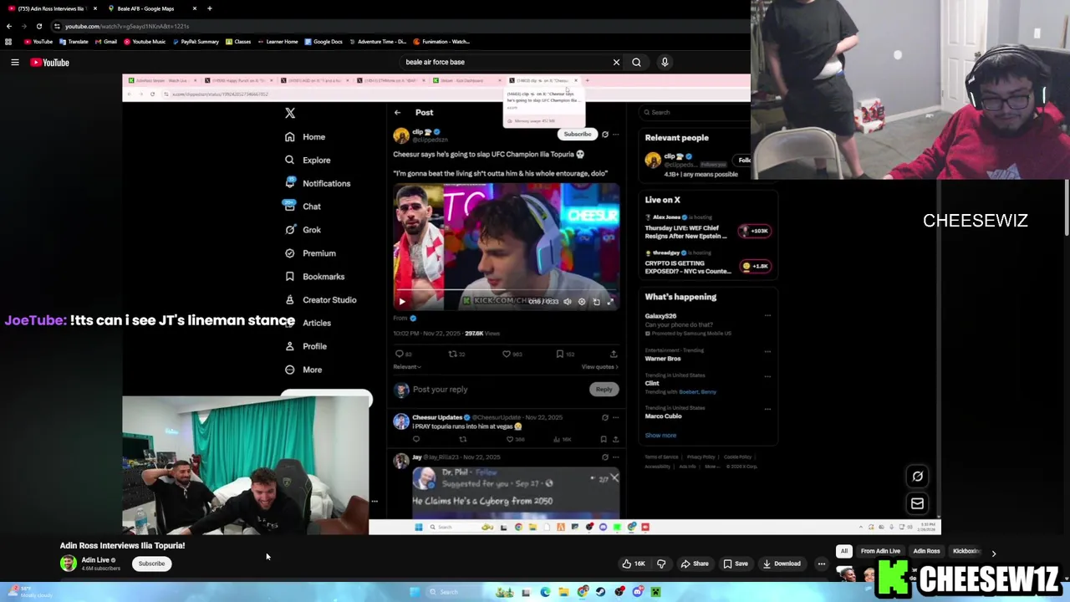The height and width of the screenshot is (602, 1070).
Task: Open Premium in the X sidebar
Action: click(x=310, y=253)
